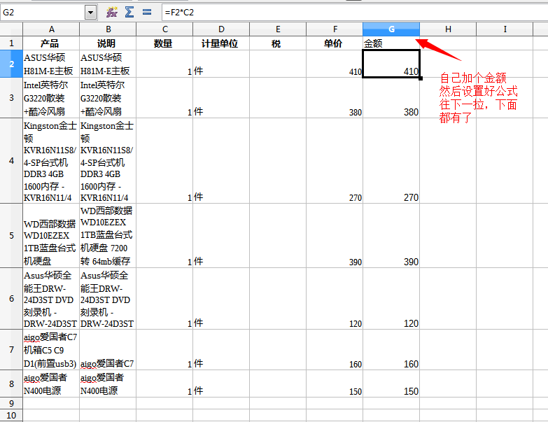Select the 税 header cell
548x422 pixels.
(277, 43)
